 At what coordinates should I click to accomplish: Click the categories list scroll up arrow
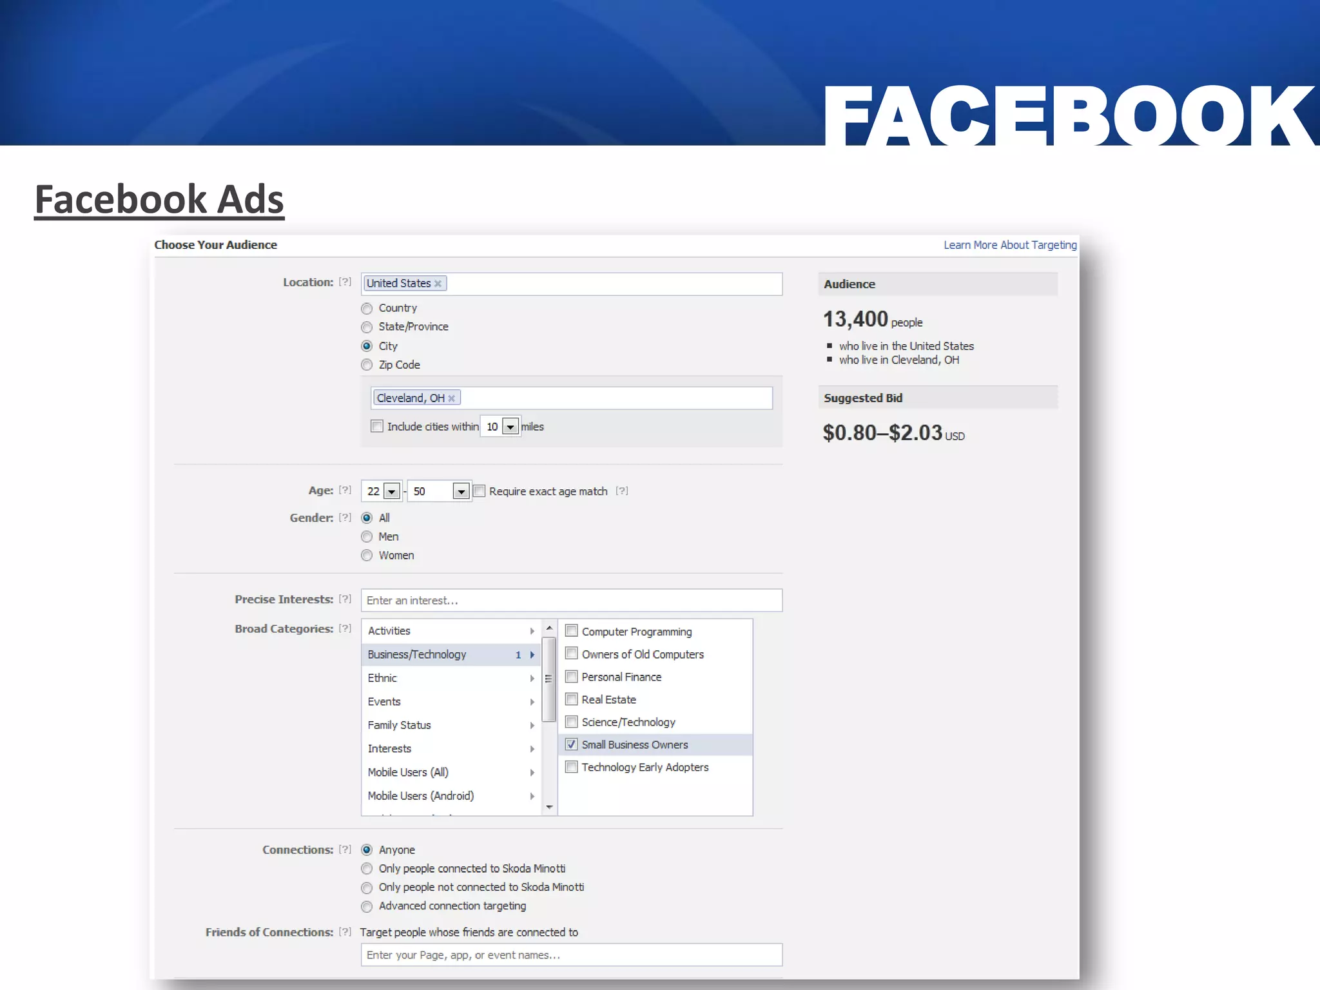549,628
